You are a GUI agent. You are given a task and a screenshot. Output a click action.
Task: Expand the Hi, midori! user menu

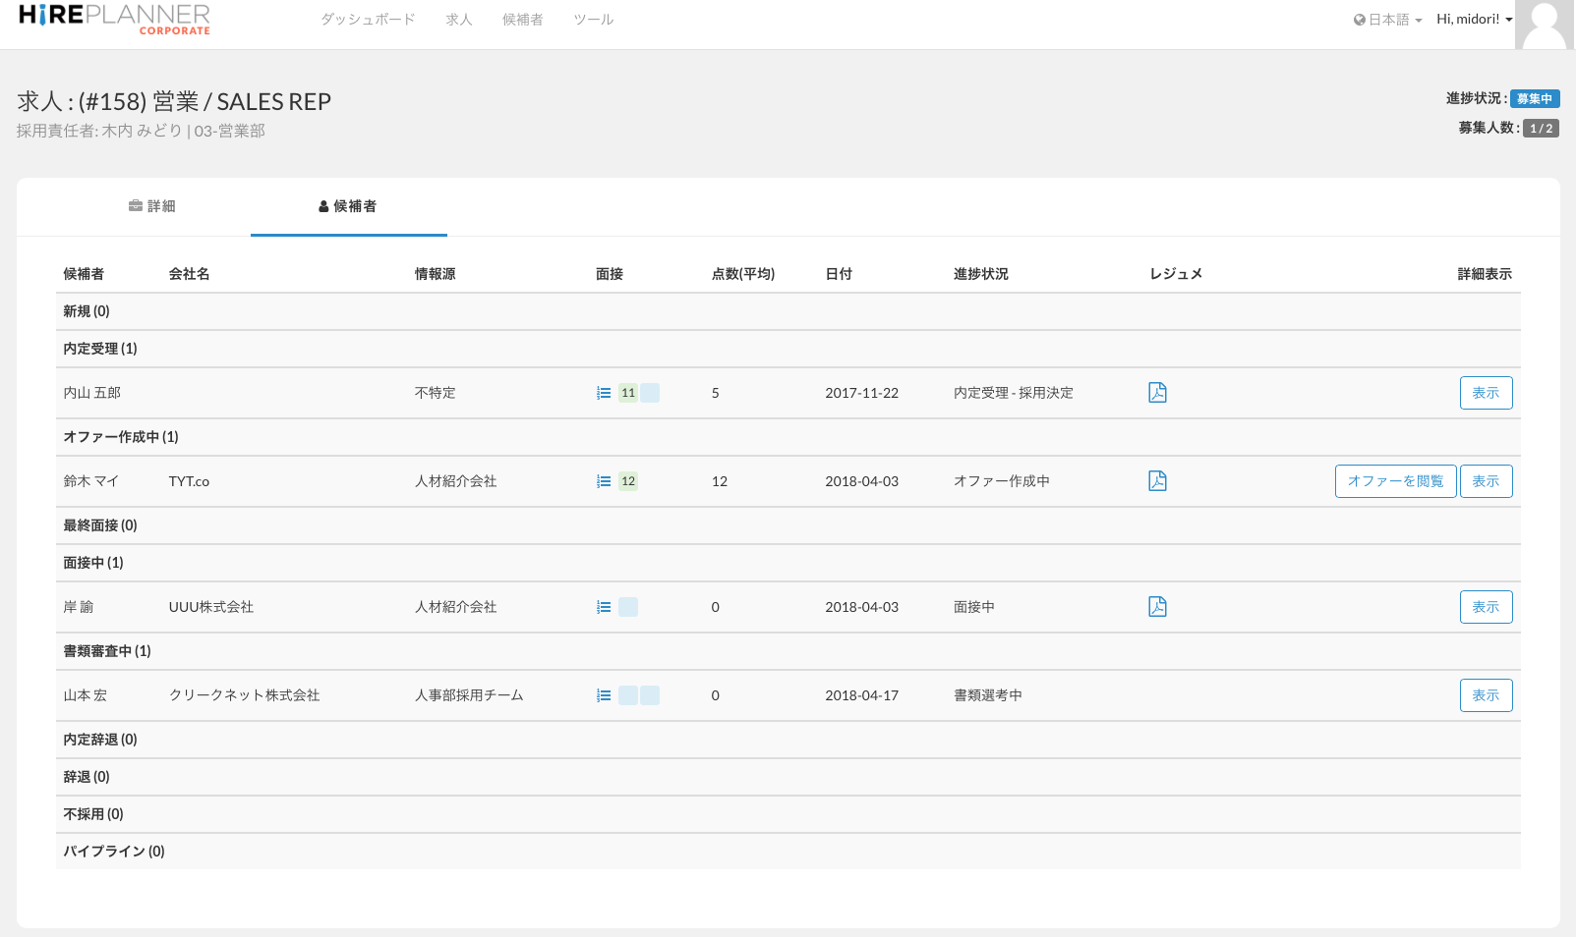(1474, 19)
